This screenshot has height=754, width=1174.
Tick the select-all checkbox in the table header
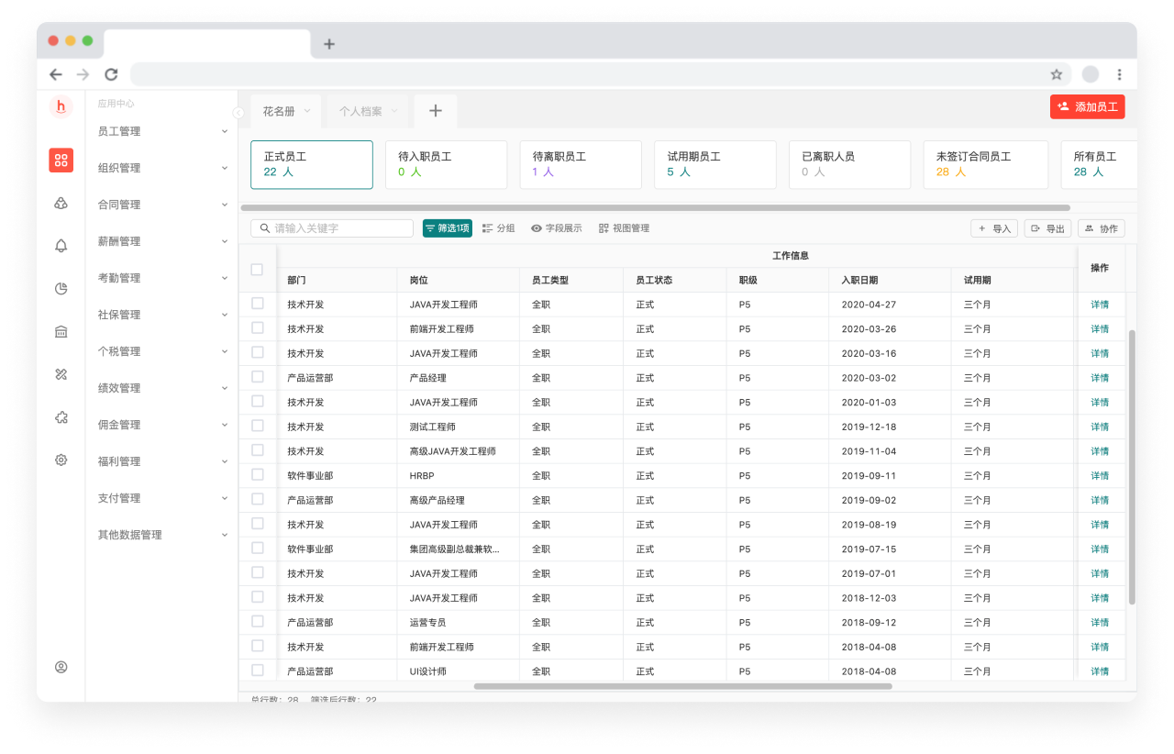pos(257,270)
